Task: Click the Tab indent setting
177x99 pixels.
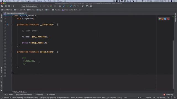Action: [x=154, y=98]
